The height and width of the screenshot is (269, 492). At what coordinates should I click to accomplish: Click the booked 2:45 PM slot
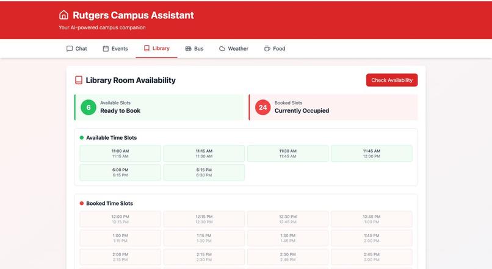click(372, 257)
